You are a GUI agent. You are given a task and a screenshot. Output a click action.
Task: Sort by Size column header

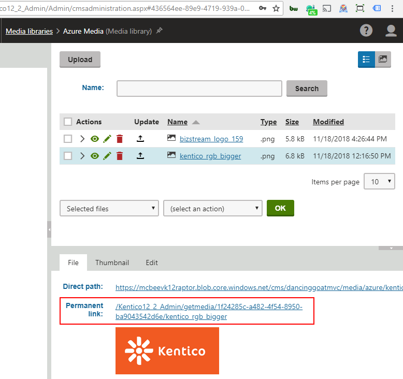(292, 122)
